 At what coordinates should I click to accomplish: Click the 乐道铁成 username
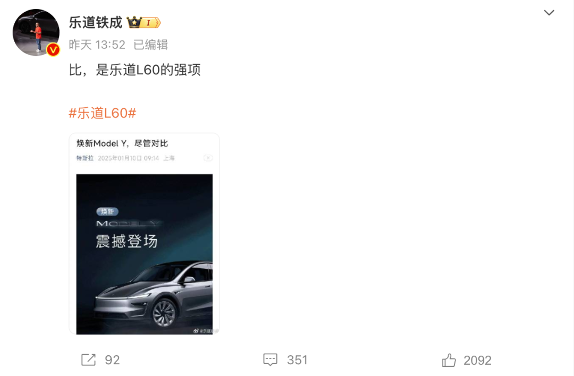pos(96,23)
